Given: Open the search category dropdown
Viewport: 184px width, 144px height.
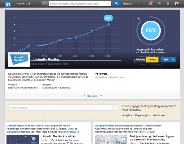Looking at the screenshot, I should (x=45, y=4).
